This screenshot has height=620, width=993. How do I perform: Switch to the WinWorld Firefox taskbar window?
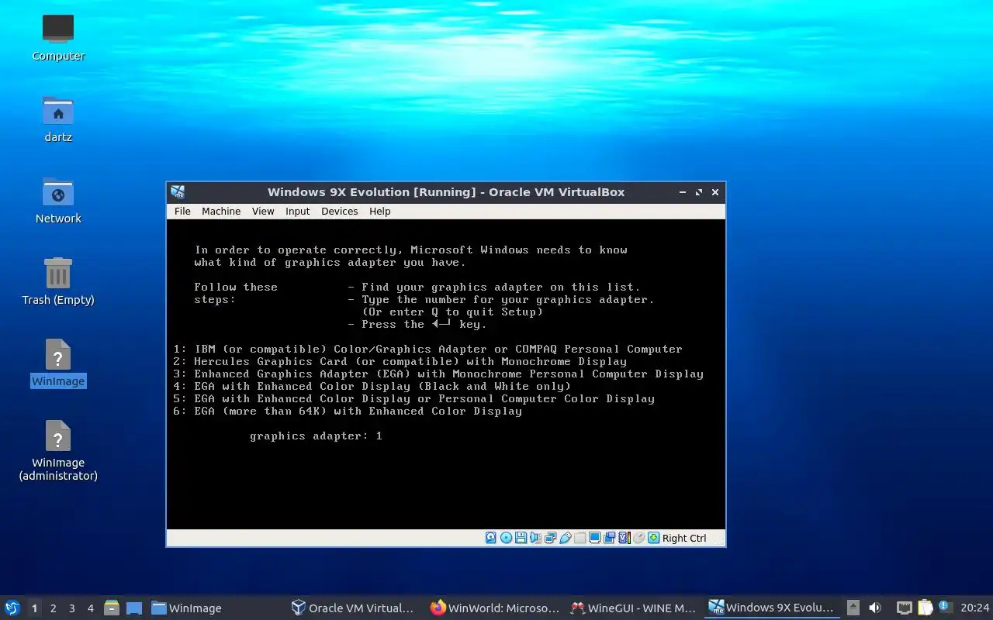(x=495, y=608)
